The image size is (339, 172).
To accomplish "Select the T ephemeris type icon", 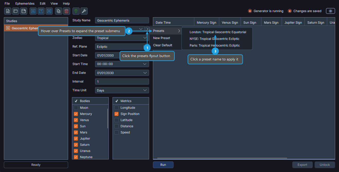I will [41, 11].
